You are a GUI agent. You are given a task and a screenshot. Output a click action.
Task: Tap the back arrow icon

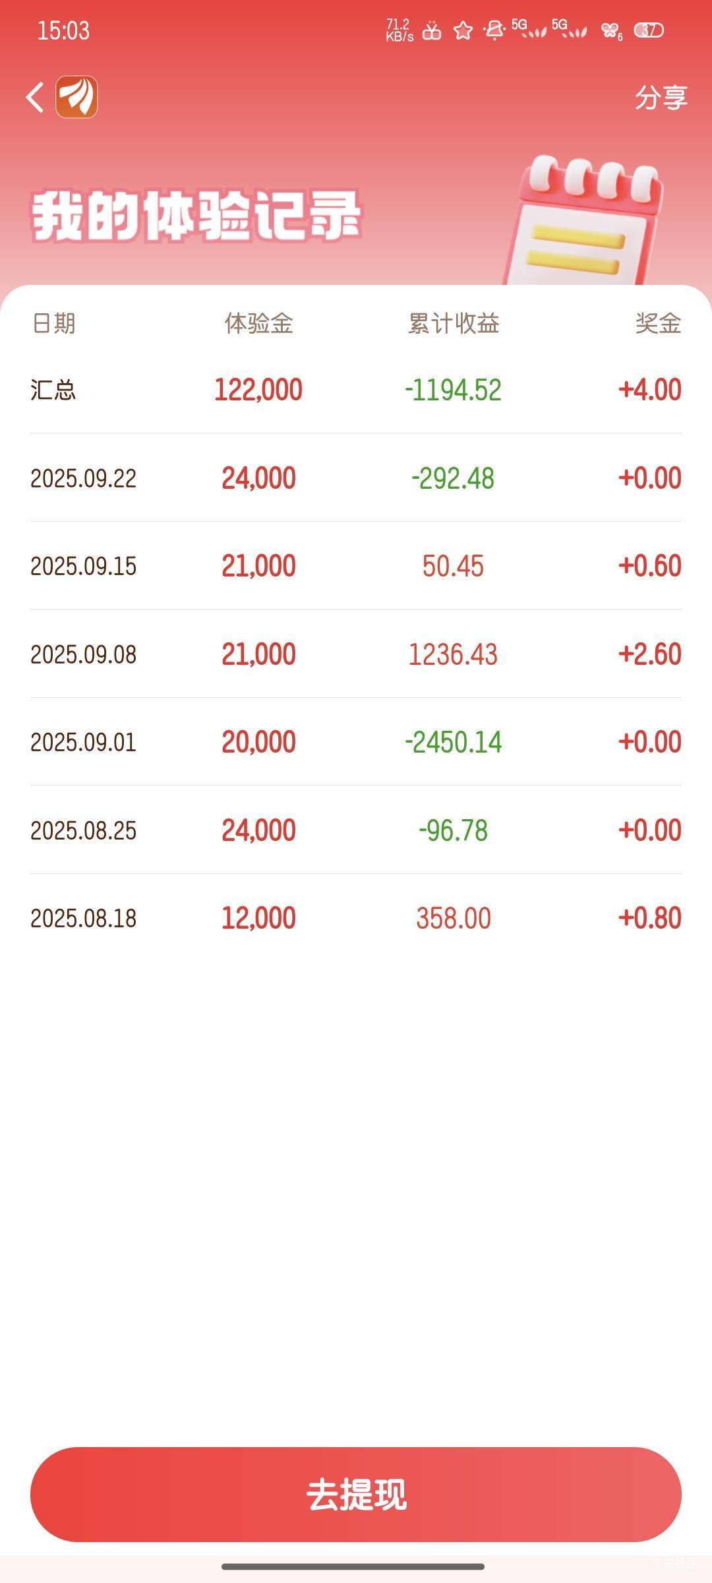[36, 98]
